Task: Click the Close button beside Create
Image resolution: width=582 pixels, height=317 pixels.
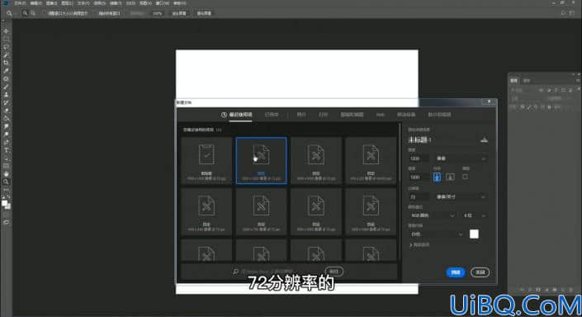Action: (480, 272)
